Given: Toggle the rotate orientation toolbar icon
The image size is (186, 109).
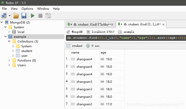Looking at the screenshot, I should [48, 16].
